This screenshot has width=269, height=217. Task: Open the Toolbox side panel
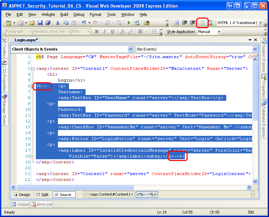pyautogui.click(x=4, y=48)
